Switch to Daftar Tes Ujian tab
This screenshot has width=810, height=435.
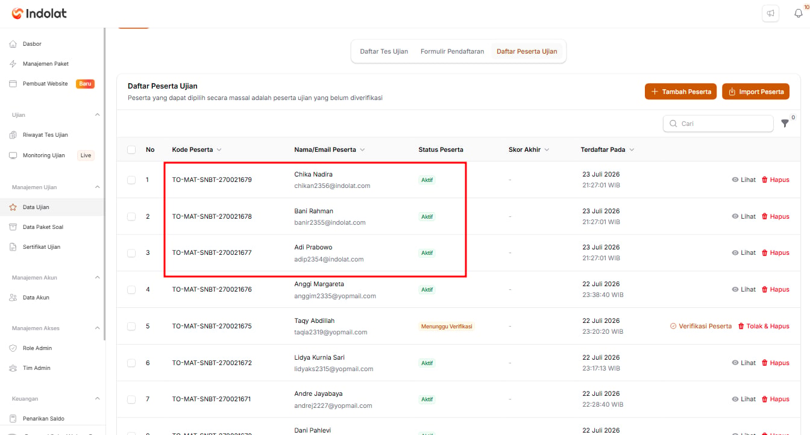pos(384,51)
